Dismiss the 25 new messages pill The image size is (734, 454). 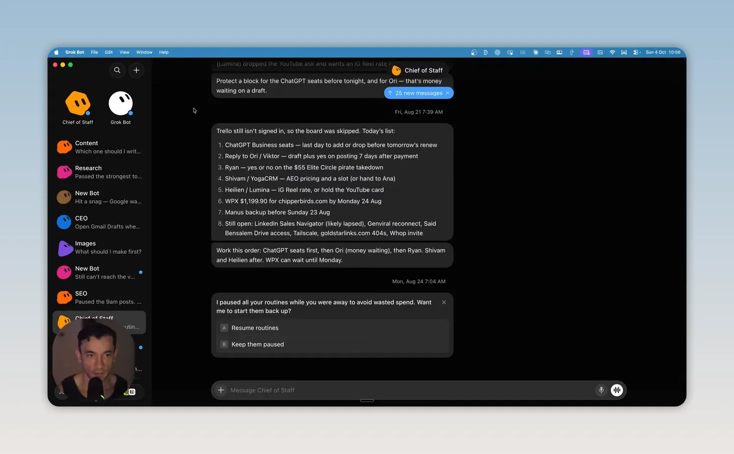pos(447,93)
